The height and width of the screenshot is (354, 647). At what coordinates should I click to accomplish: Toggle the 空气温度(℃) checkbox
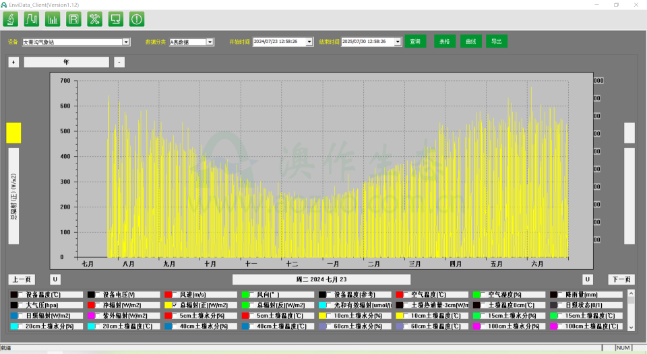pyautogui.click(x=406, y=295)
